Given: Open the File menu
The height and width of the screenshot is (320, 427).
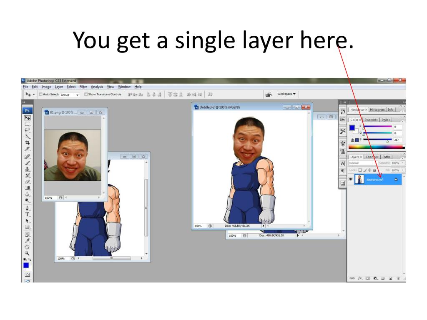Looking at the screenshot, I should pos(25,87).
